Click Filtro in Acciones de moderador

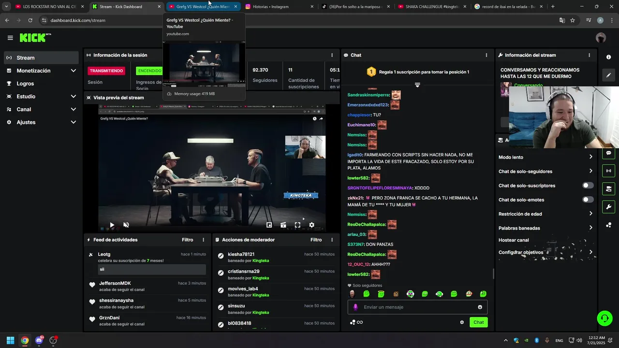pos(316,240)
